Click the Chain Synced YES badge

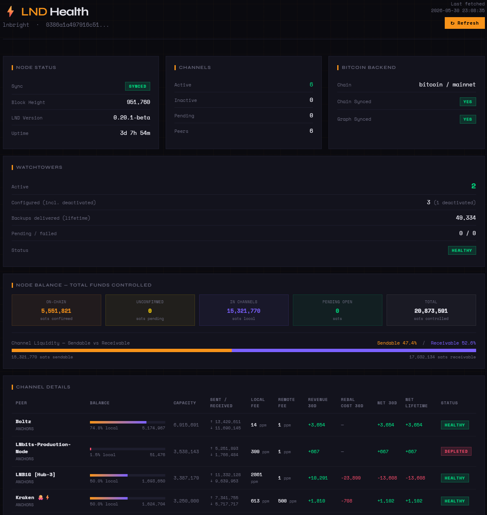(x=467, y=101)
